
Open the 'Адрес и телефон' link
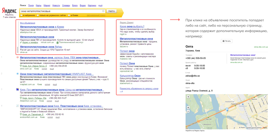(30, 42)
